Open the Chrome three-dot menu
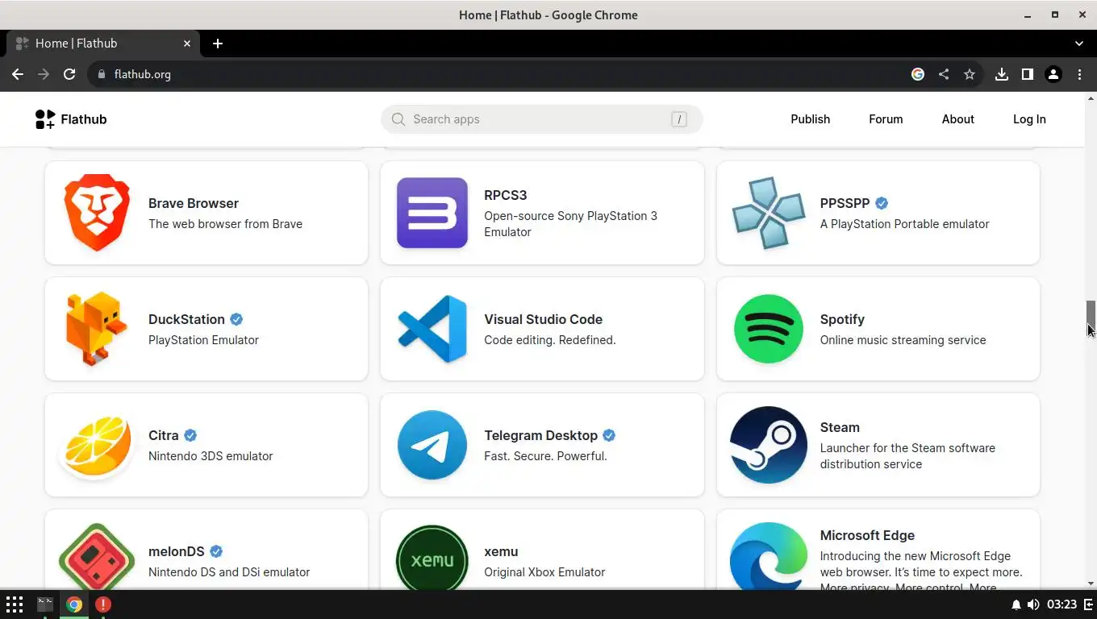The width and height of the screenshot is (1097, 619). point(1079,74)
